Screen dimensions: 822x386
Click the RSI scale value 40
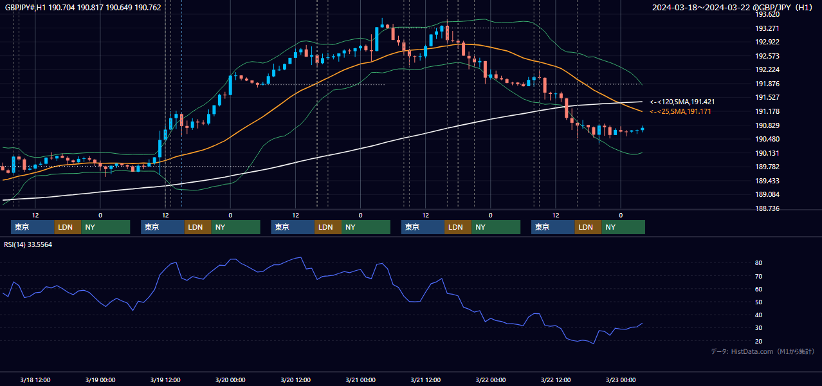[759, 315]
